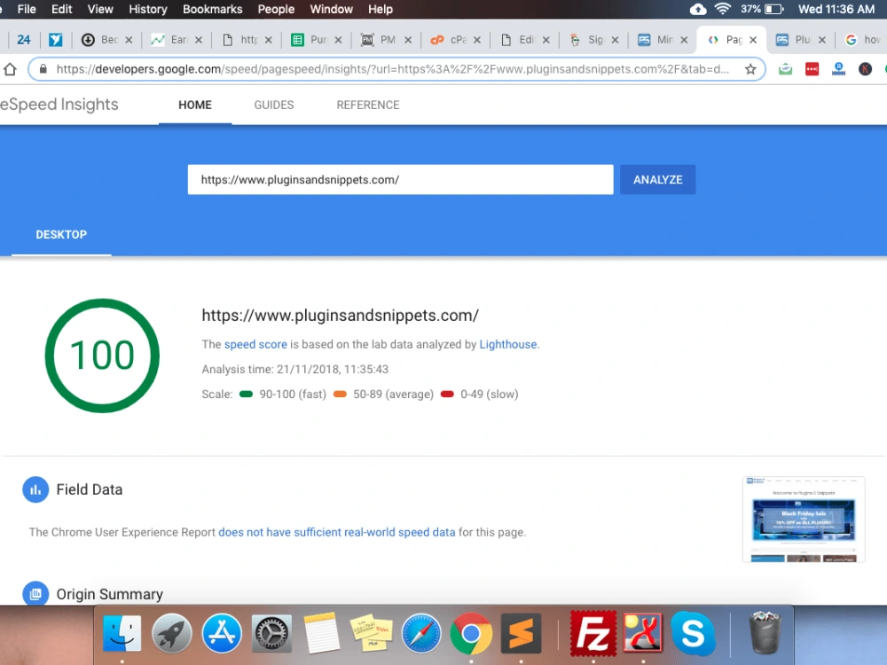Click the Chrome icon in dock

click(x=471, y=633)
